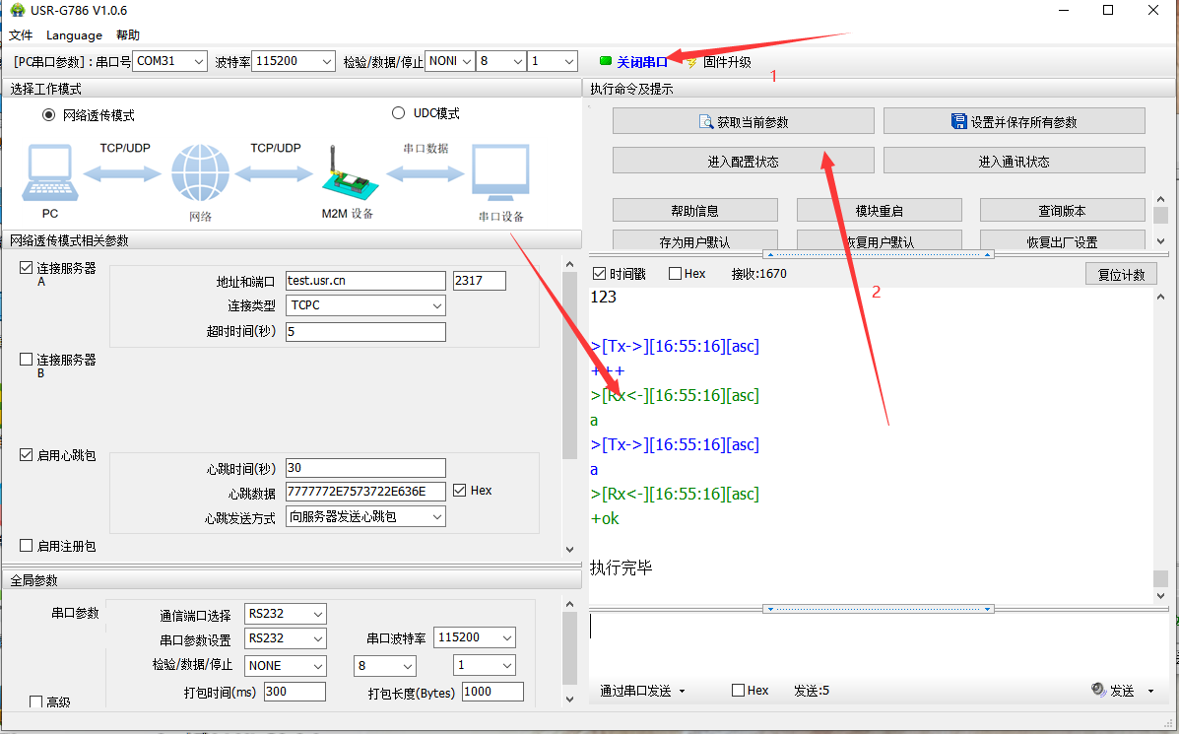The image size is (1179, 734).
Task: Click the test.usr.cn server address field
Action: 364,281
